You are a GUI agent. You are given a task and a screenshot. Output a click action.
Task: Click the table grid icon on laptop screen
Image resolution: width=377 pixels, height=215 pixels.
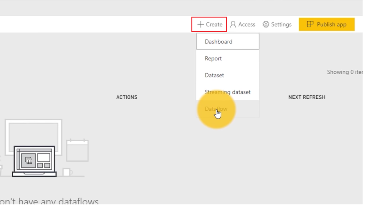click(x=29, y=160)
